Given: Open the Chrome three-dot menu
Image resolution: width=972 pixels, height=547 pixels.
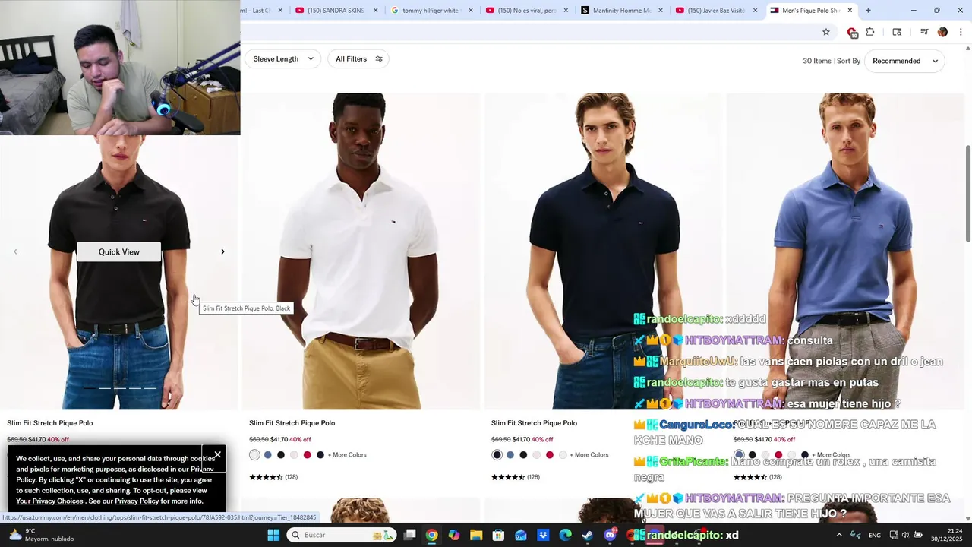Looking at the screenshot, I should coord(961,32).
